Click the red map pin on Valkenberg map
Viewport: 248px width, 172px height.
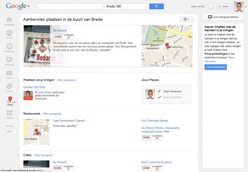pos(167,46)
